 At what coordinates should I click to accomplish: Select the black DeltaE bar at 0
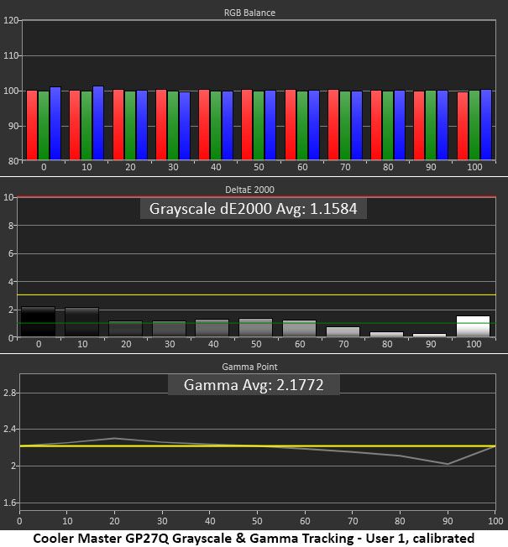coord(39,321)
